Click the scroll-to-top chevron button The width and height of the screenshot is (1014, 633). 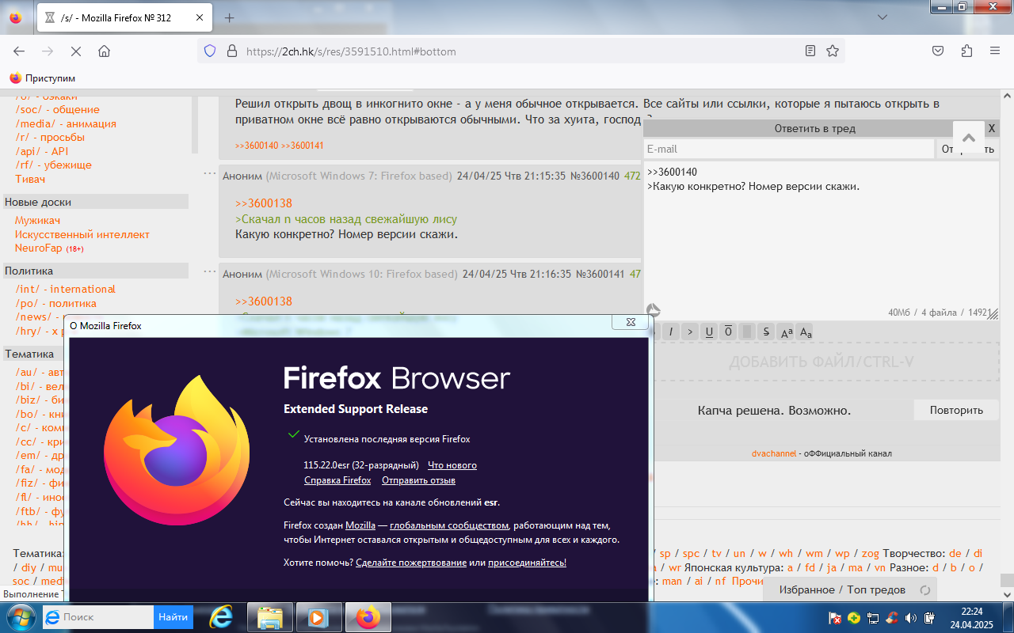point(969,137)
